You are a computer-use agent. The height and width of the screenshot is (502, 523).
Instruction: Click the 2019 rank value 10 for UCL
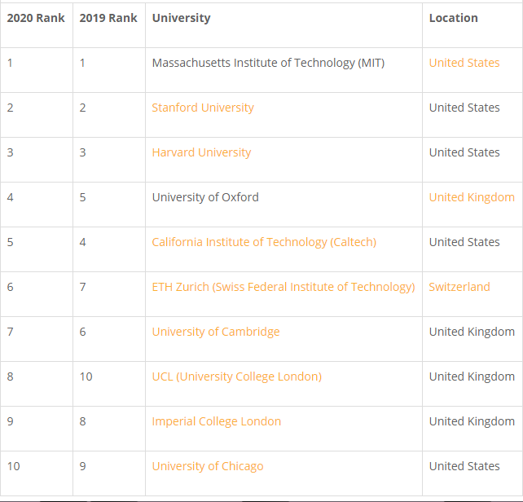click(x=86, y=376)
